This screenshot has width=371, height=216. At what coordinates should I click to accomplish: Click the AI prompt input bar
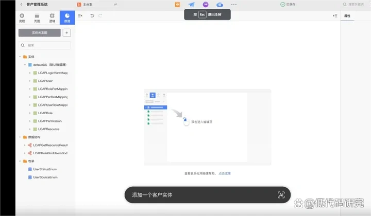click(208, 195)
